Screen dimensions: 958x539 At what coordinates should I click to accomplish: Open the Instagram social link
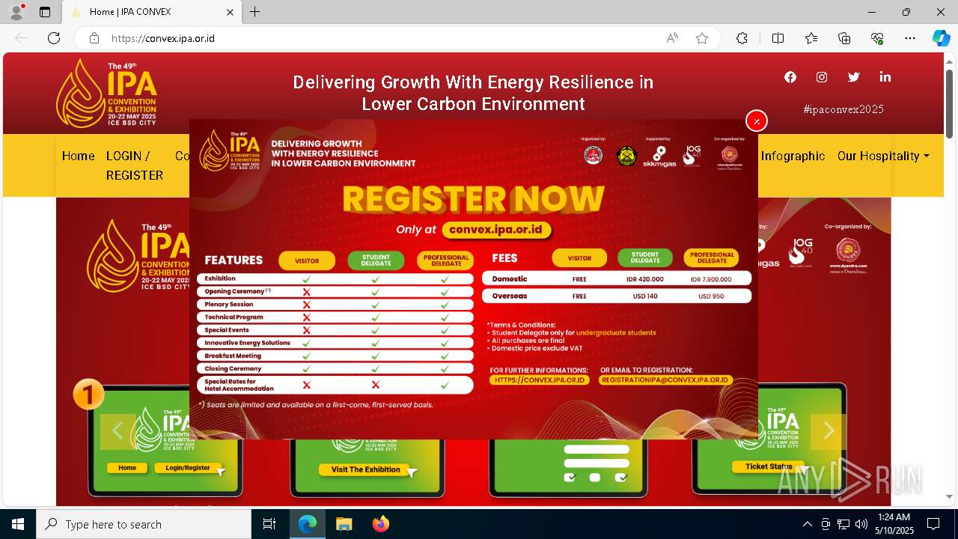(x=822, y=77)
